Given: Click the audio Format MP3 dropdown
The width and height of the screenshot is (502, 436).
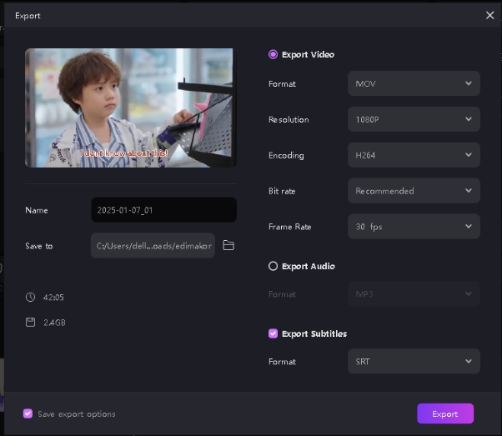Looking at the screenshot, I should pyautogui.click(x=413, y=293).
